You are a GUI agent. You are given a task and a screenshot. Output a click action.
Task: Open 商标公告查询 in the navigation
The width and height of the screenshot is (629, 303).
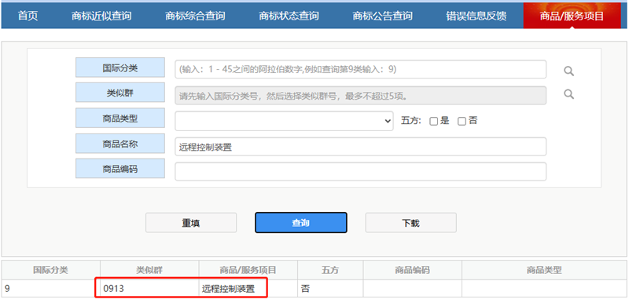pos(382,16)
